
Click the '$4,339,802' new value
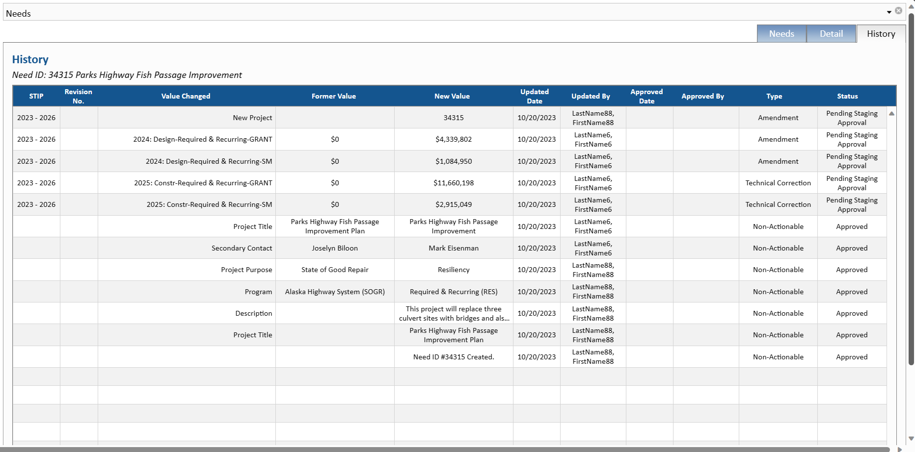coord(454,139)
